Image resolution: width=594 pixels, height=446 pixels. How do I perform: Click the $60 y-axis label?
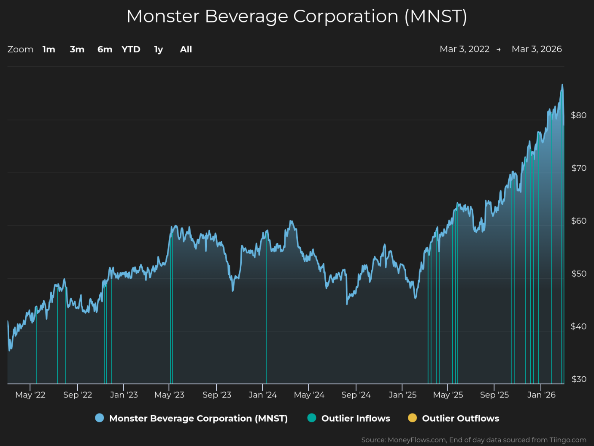578,221
